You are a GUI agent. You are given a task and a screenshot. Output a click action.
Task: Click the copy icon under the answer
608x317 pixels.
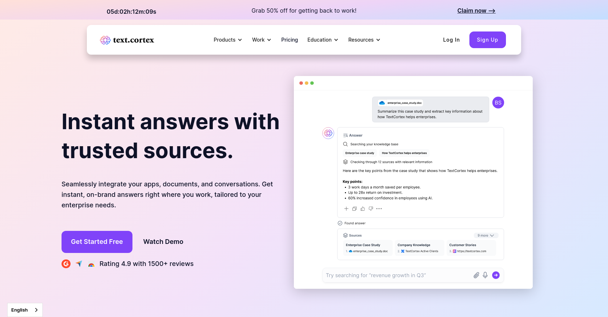tap(354, 209)
